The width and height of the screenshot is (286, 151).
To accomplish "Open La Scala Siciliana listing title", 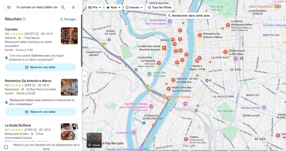I will click(x=18, y=125).
